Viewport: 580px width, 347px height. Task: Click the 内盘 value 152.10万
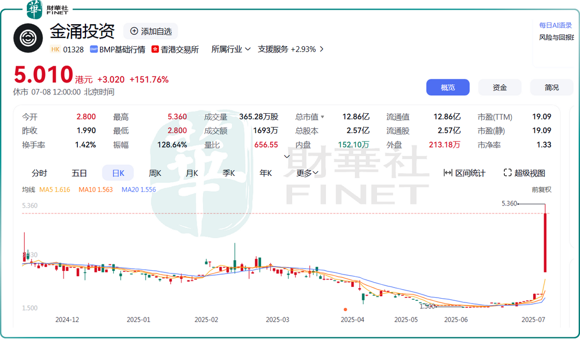pyautogui.click(x=353, y=145)
